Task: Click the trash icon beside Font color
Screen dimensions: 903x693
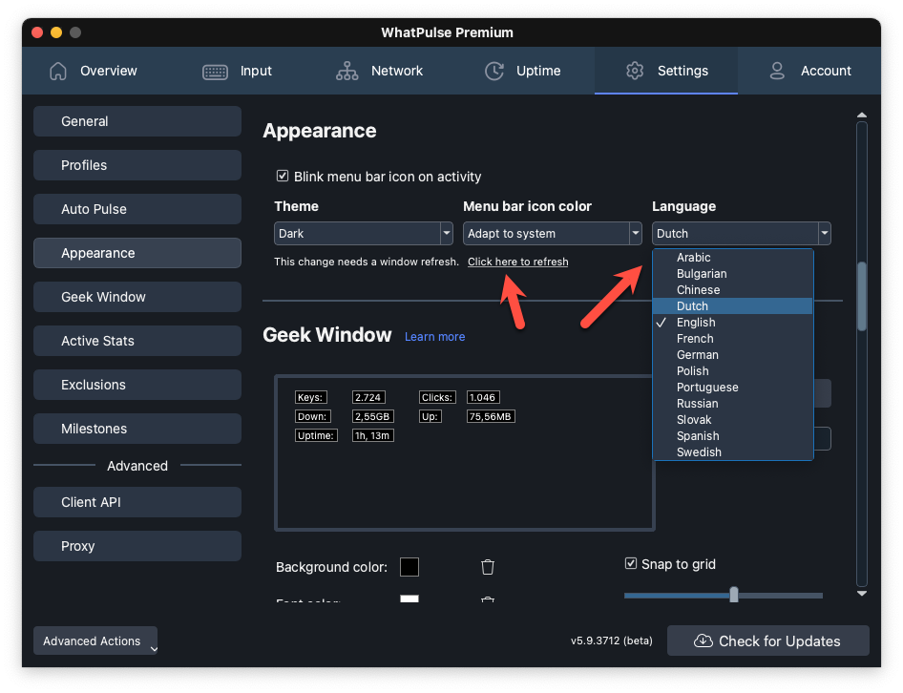Action: tap(487, 599)
